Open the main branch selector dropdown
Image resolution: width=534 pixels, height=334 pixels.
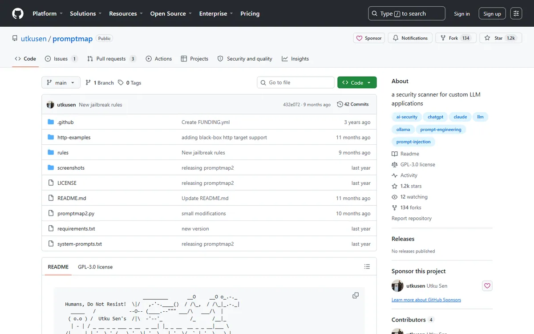pos(61,83)
